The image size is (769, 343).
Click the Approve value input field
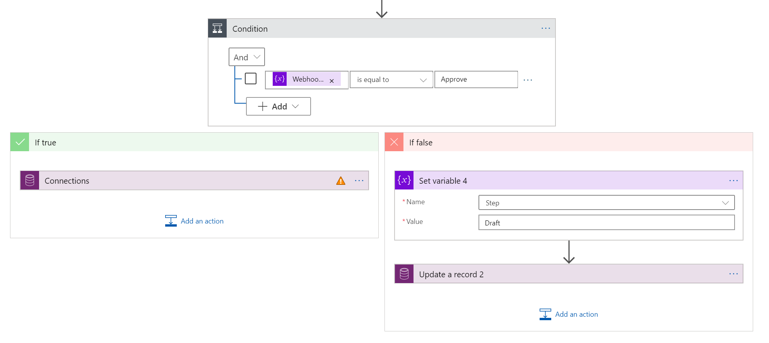[476, 80]
